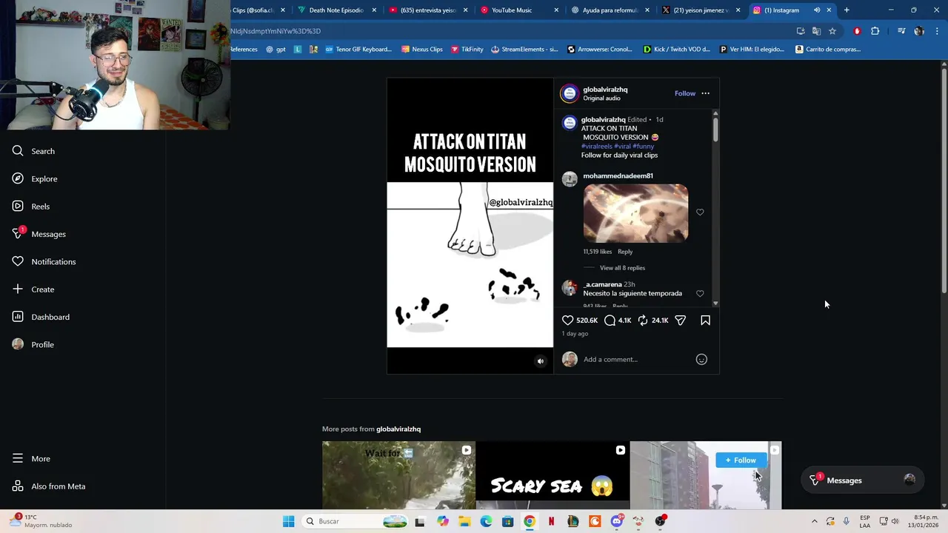
Task: Reply to mohammednadeem81's comment
Action: tap(625, 252)
